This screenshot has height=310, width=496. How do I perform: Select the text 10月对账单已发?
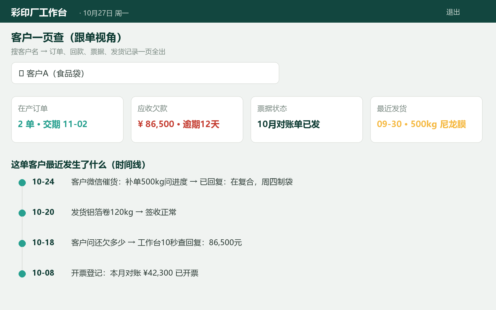click(289, 124)
